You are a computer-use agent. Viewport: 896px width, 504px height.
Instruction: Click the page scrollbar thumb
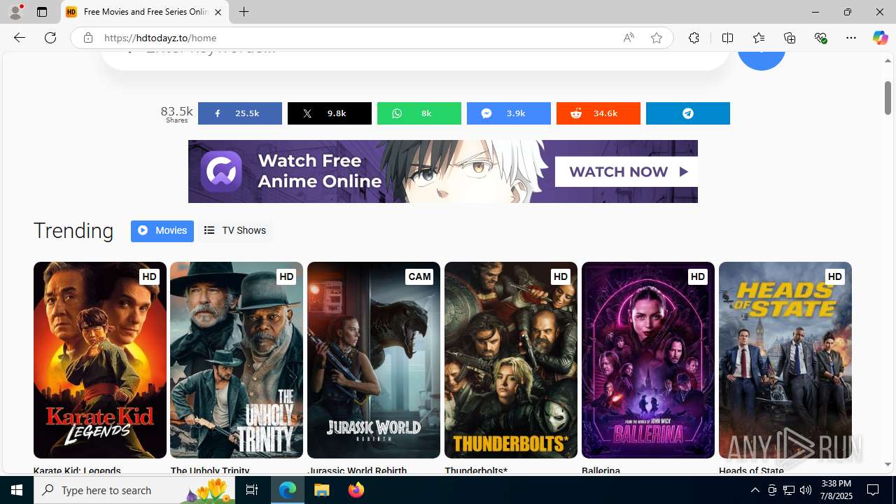pyautogui.click(x=888, y=98)
